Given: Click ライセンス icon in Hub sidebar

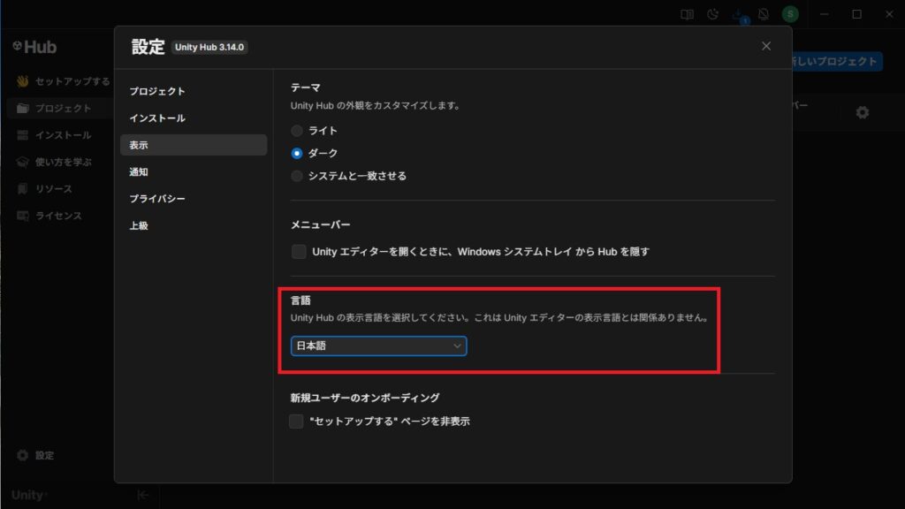Looking at the screenshot, I should (22, 216).
